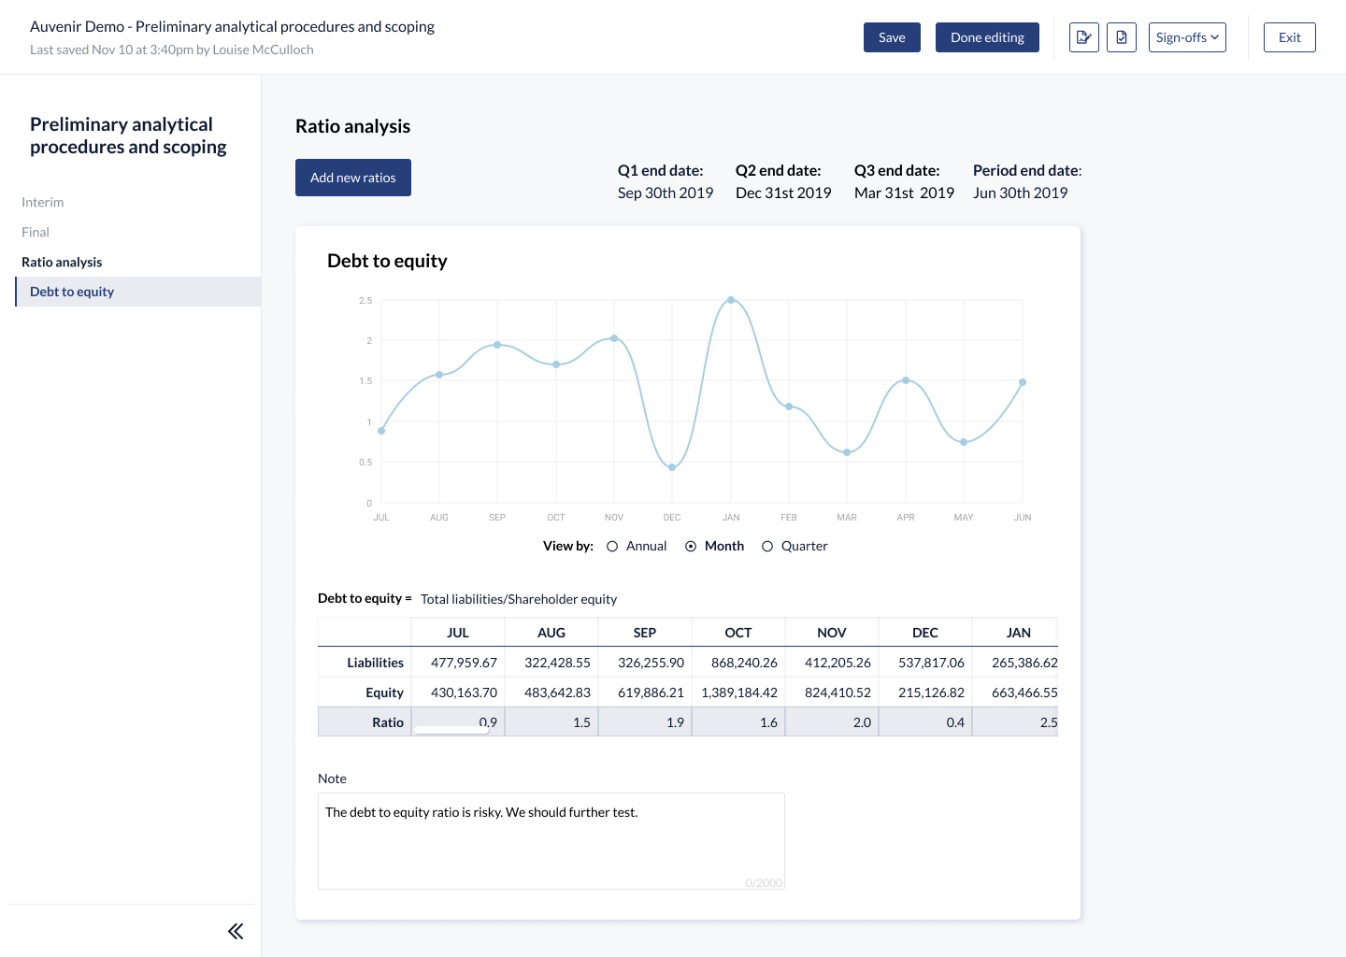Click OCT equity value 1,389,184.42
This screenshot has width=1346, height=957.
pyautogui.click(x=739, y=693)
